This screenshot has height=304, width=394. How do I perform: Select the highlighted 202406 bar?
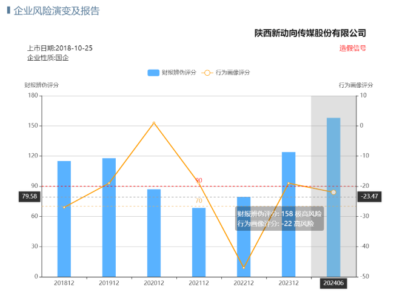[333, 197]
